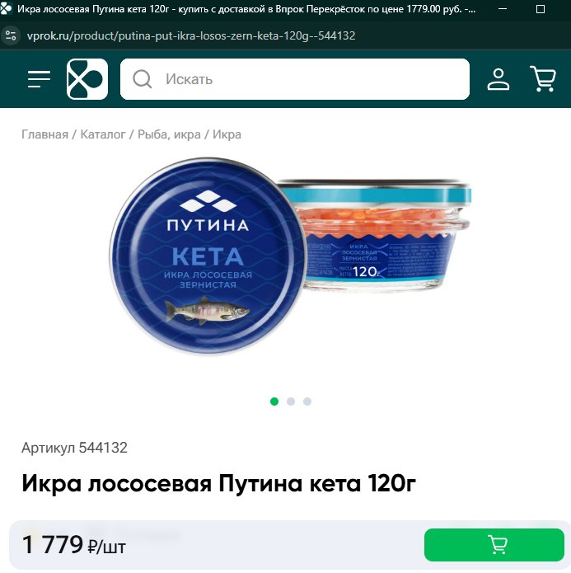The width and height of the screenshot is (571, 573).
Task: Open the shopping cart in the header
Action: point(543,78)
